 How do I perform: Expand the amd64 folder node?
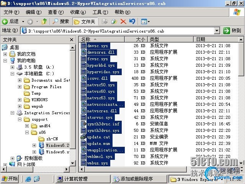[x=27, y=126]
